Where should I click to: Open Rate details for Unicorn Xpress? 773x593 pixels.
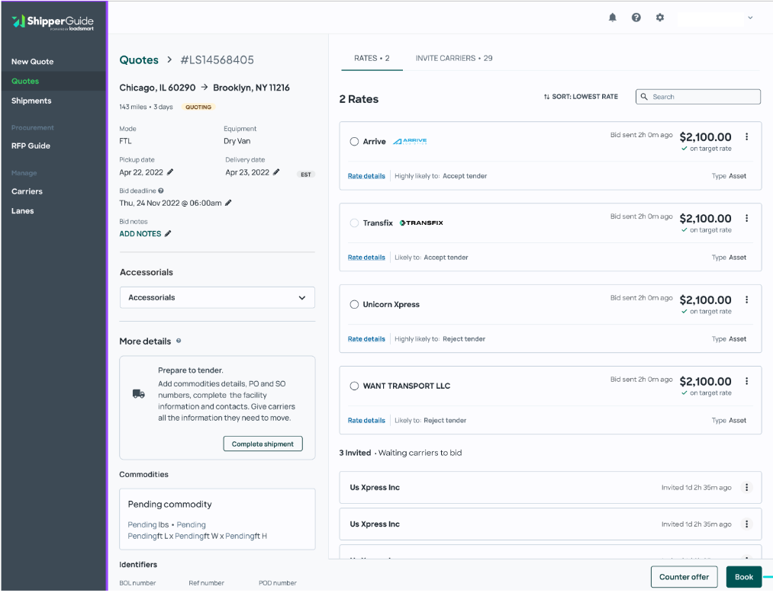(366, 339)
